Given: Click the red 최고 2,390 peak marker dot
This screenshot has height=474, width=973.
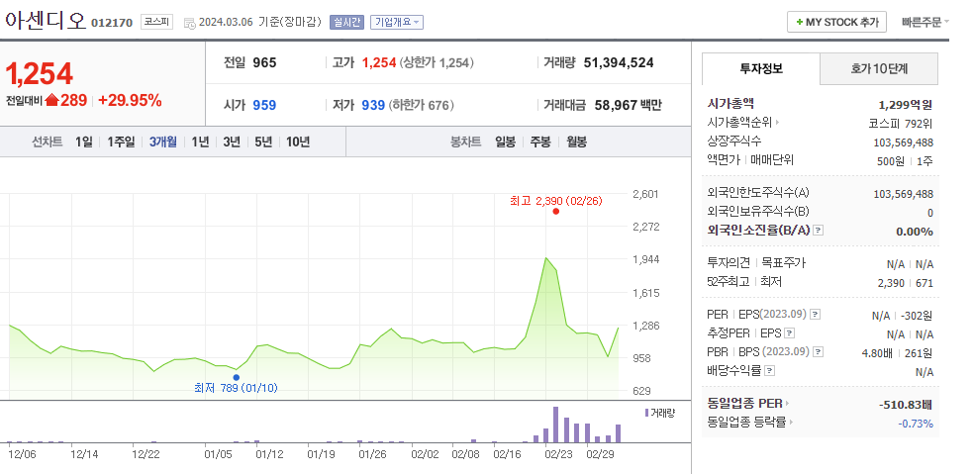Looking at the screenshot, I should (556, 212).
